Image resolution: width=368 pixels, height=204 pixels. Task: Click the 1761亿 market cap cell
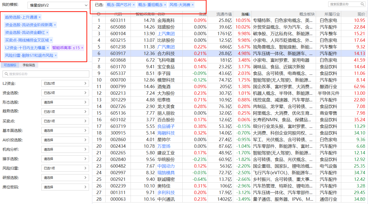(x=224, y=34)
